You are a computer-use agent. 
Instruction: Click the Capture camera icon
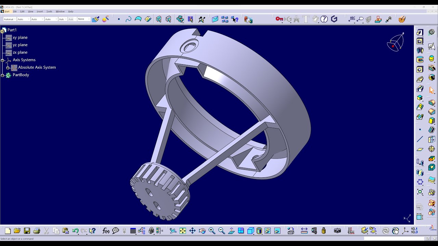point(337,231)
